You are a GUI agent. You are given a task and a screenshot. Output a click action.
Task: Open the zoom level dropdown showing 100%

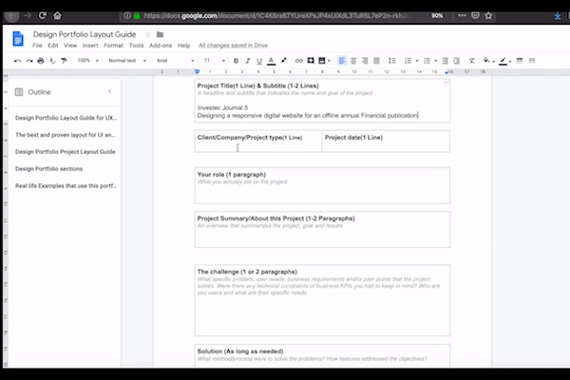coord(85,60)
